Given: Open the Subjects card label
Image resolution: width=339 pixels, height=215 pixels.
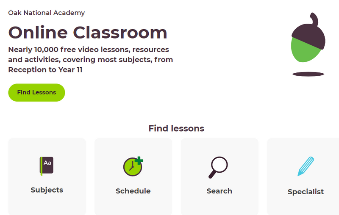Looking at the screenshot, I should 47,190.
